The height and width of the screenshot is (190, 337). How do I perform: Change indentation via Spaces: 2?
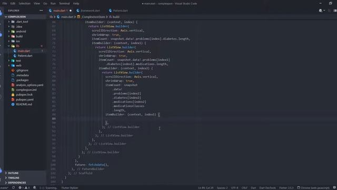222,188
